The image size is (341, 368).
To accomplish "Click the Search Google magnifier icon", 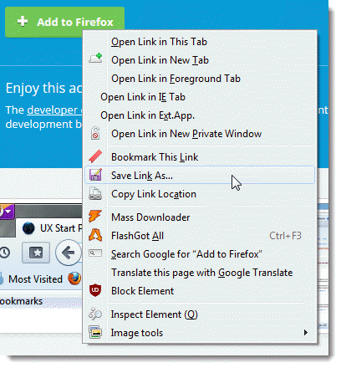I will [x=95, y=253].
